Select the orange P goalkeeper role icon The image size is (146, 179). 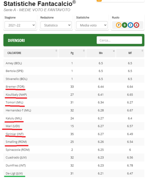(118, 25)
